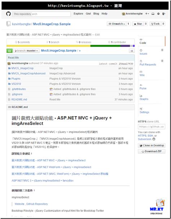Click the GitHub Octocat logo
This screenshot has height=219, width=171.
[x=8, y=14]
